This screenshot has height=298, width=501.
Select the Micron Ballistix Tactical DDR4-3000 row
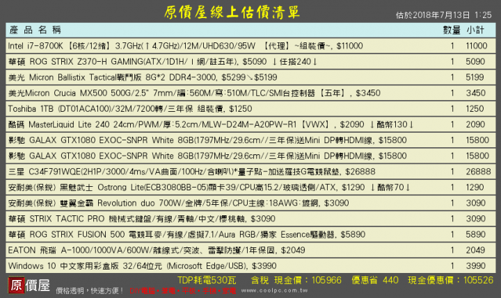(250, 77)
